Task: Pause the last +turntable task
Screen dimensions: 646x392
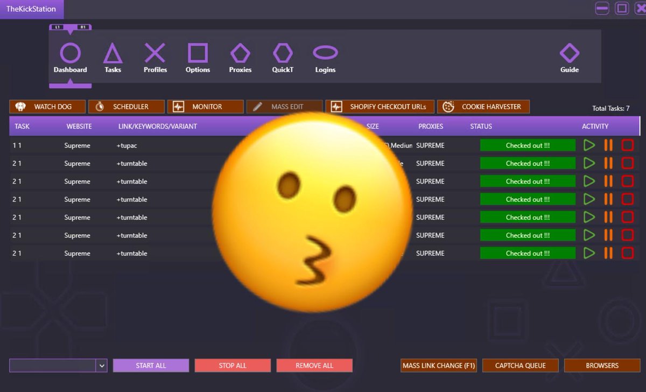Action: (608, 253)
